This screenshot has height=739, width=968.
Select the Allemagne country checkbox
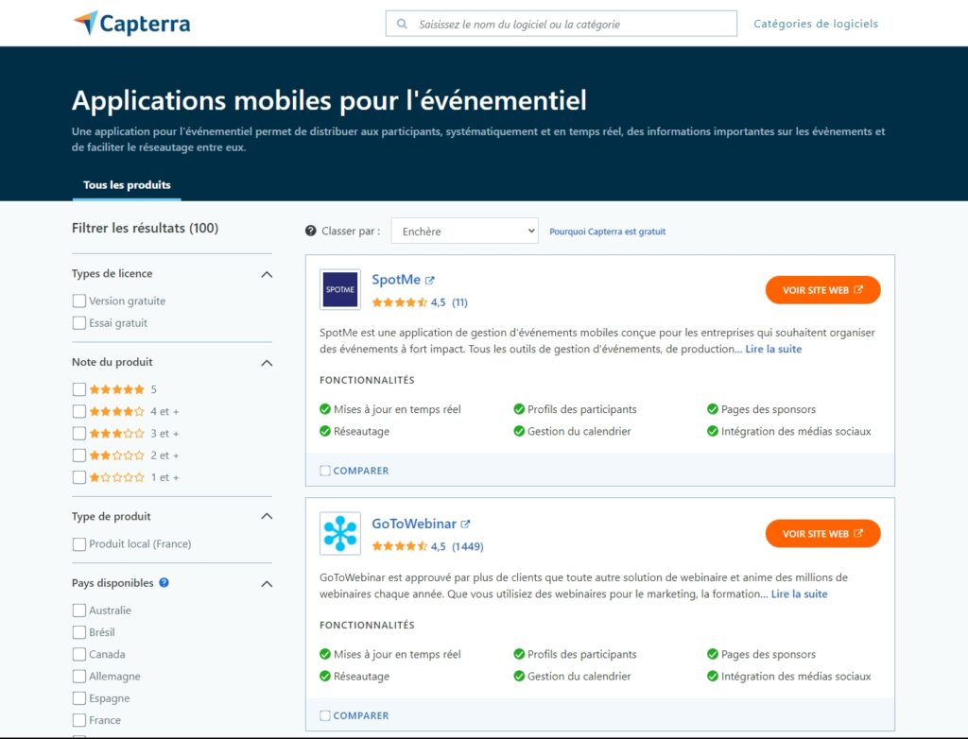coord(79,676)
